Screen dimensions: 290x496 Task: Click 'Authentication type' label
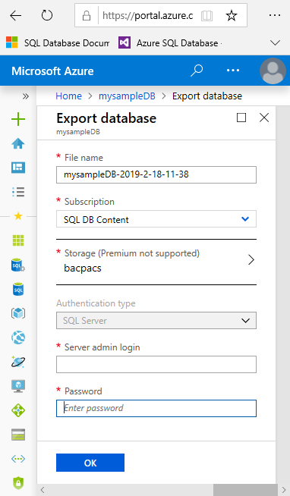(96, 303)
